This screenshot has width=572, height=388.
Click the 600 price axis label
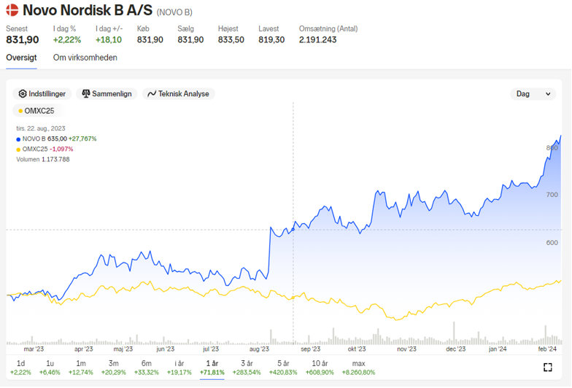coord(552,242)
